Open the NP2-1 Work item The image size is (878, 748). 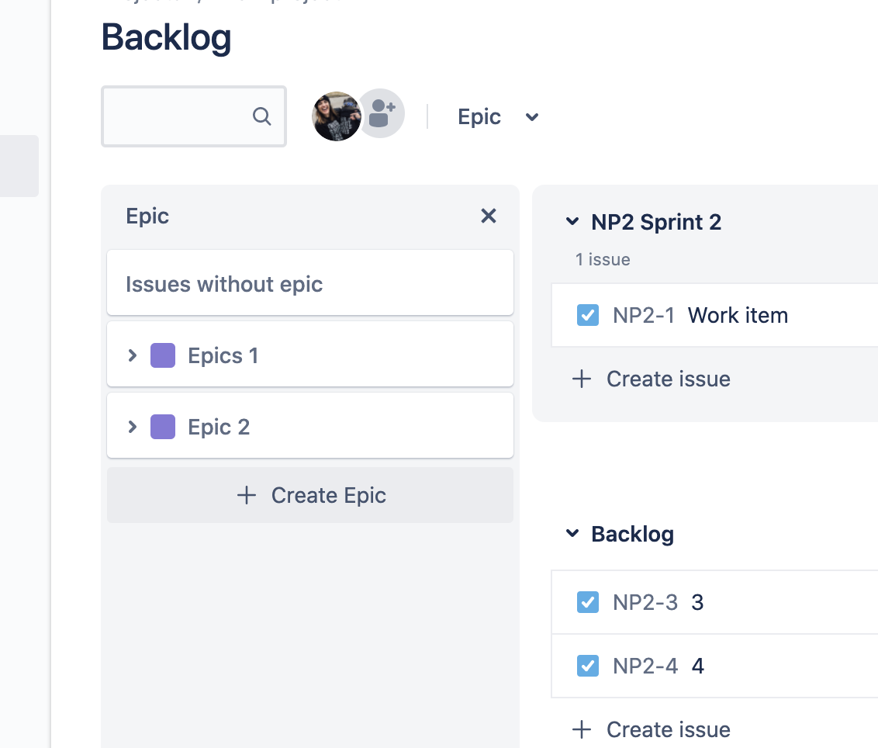tap(737, 315)
